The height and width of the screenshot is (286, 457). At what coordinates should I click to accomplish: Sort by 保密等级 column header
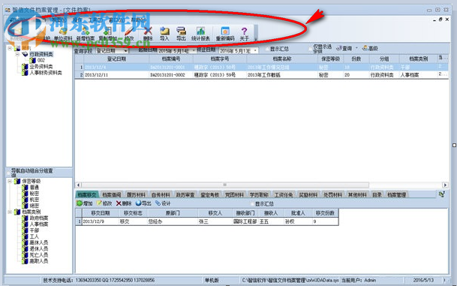coord(330,59)
